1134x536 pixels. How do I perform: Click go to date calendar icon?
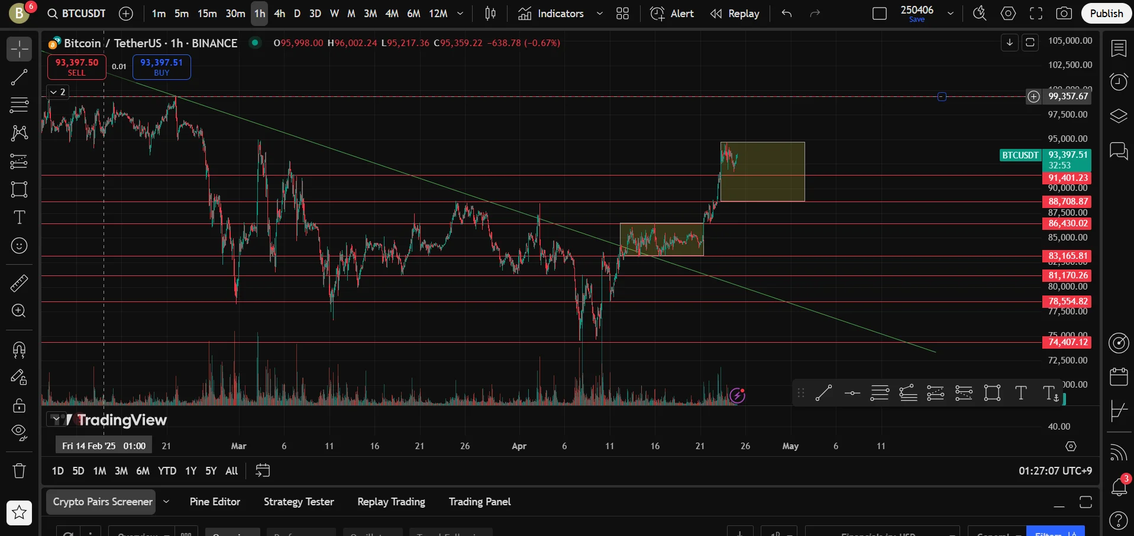262,470
